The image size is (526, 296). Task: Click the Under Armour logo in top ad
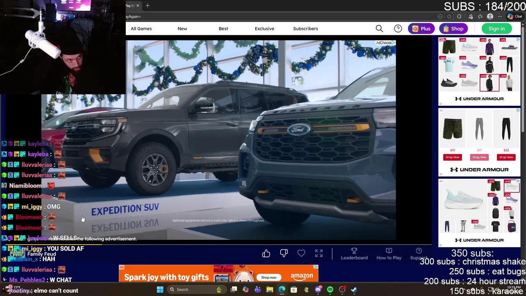click(x=479, y=99)
